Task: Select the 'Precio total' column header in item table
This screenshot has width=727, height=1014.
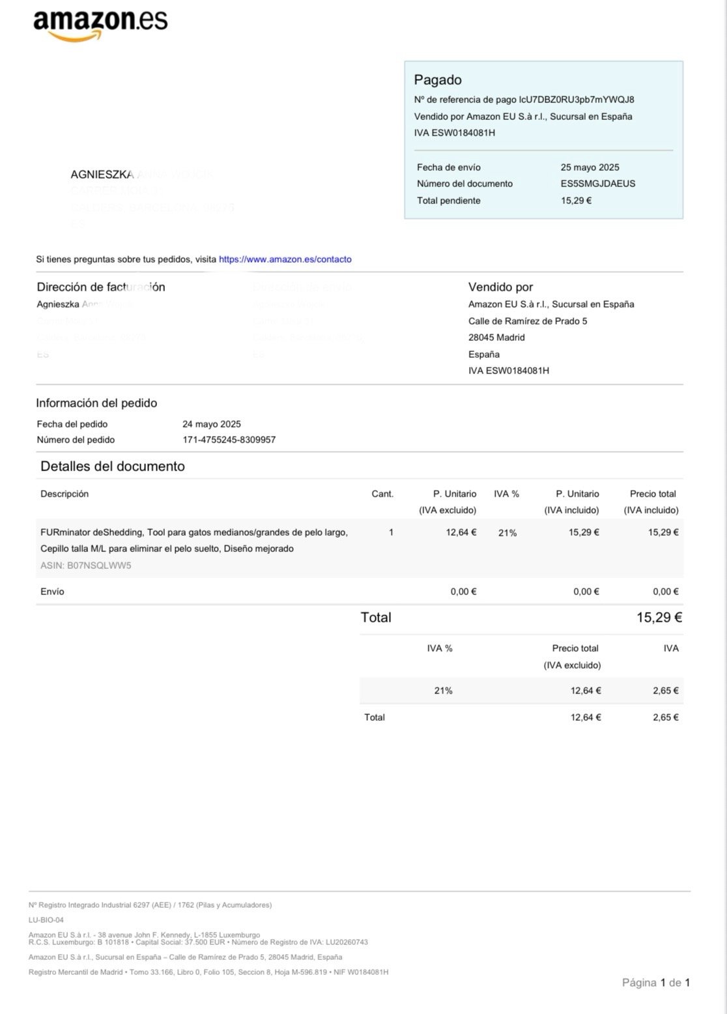Action: tap(653, 494)
